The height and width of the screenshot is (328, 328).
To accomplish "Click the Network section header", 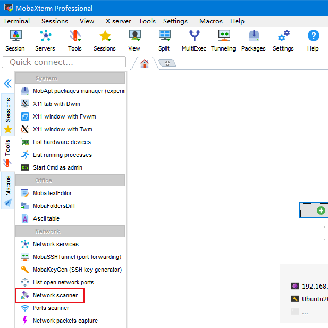I will pyautogui.click(x=70, y=231).
